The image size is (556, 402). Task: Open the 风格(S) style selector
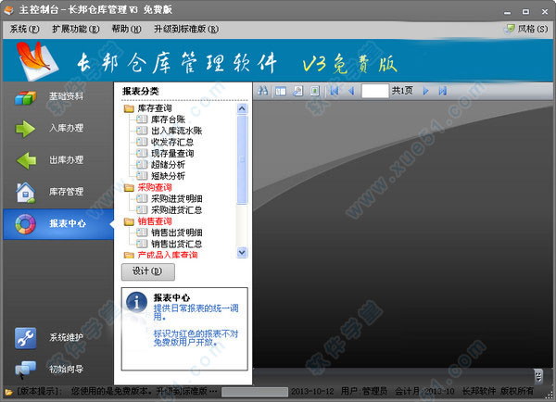point(526,29)
